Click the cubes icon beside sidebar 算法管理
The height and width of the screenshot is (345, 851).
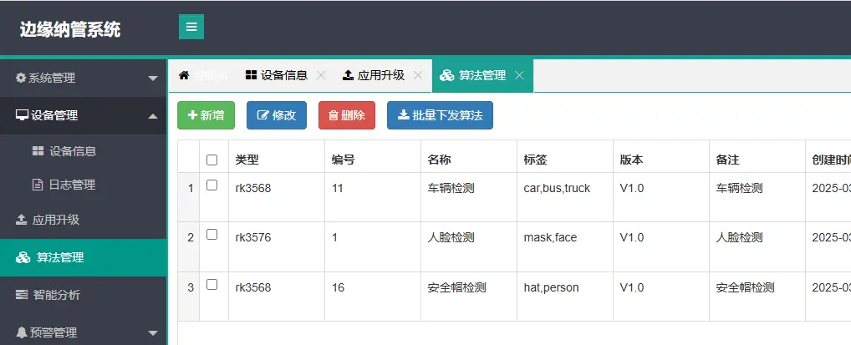(x=23, y=257)
